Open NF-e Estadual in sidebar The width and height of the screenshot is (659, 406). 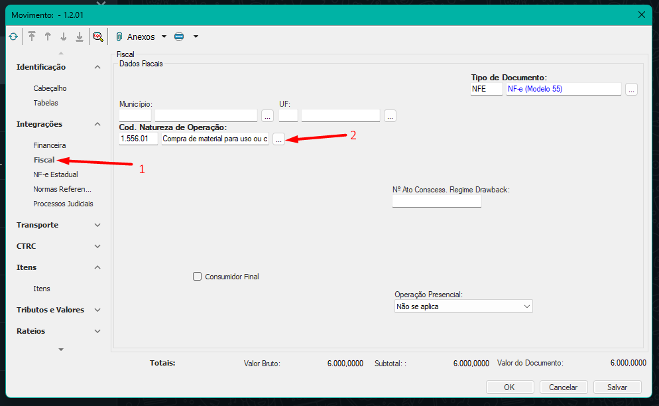[55, 174]
